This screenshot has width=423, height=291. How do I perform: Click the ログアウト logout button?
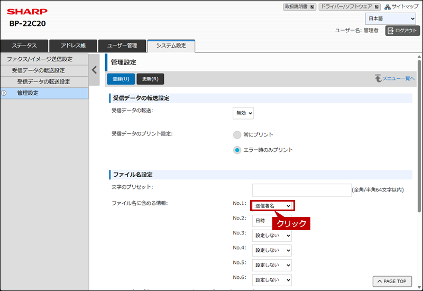403,31
